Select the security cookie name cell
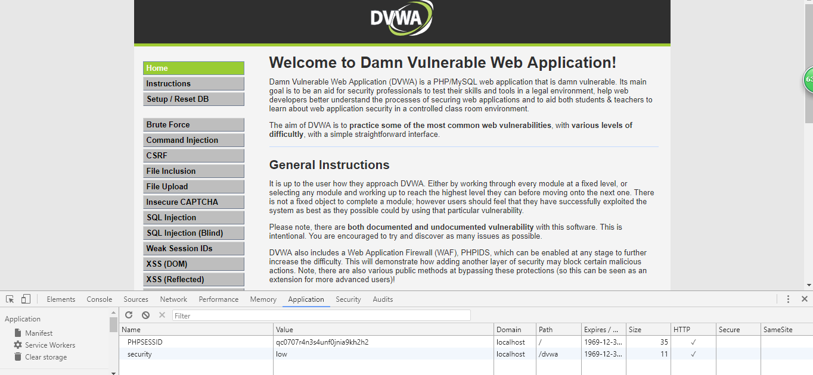The height and width of the screenshot is (375, 813). 196,354
